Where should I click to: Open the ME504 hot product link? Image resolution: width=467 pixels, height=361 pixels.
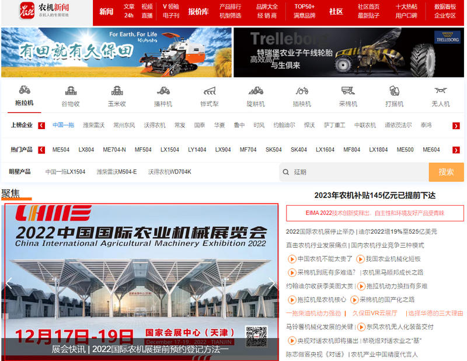click(61, 150)
